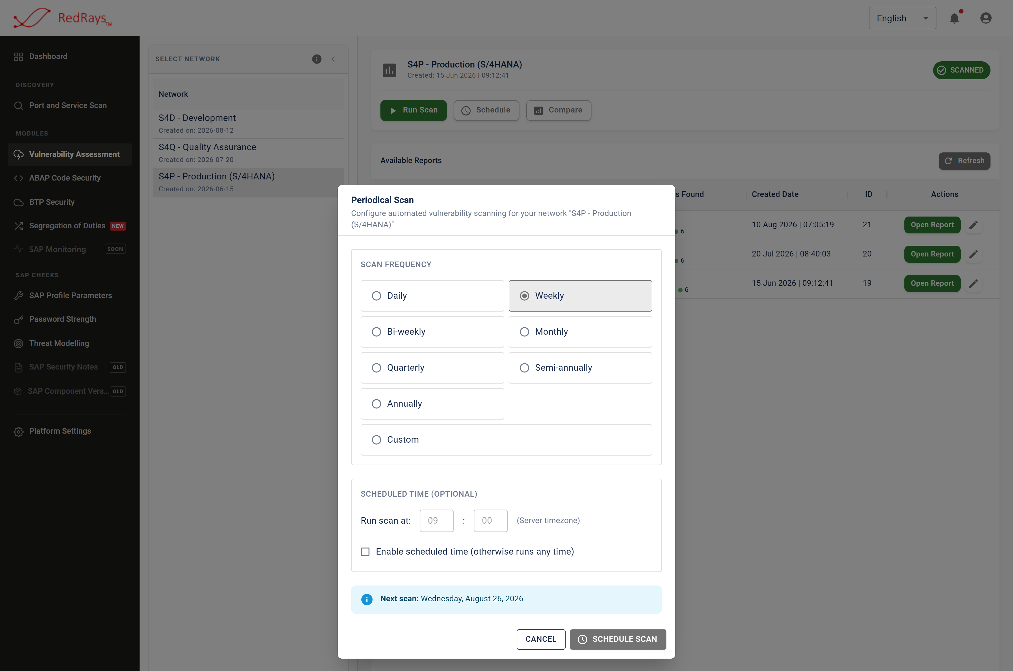
Task: Click the Threat Modelling target icon
Action: tap(18, 343)
